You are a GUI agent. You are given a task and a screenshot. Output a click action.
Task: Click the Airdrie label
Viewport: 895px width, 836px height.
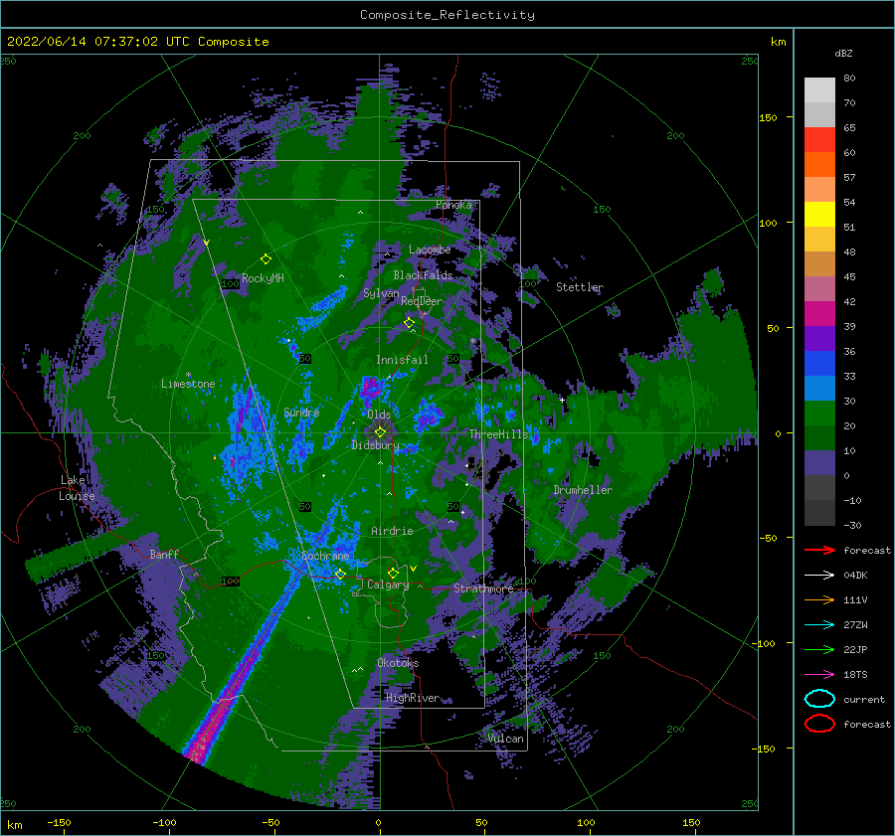[392, 531]
